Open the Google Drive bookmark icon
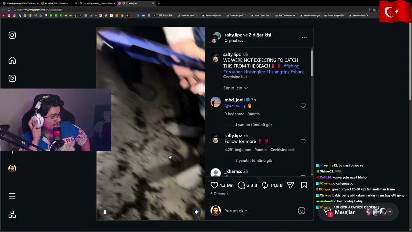Image resolution: width=412 pixels, height=232 pixels. (41, 15)
